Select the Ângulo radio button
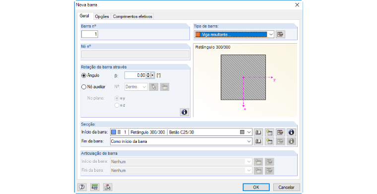 pos(84,75)
